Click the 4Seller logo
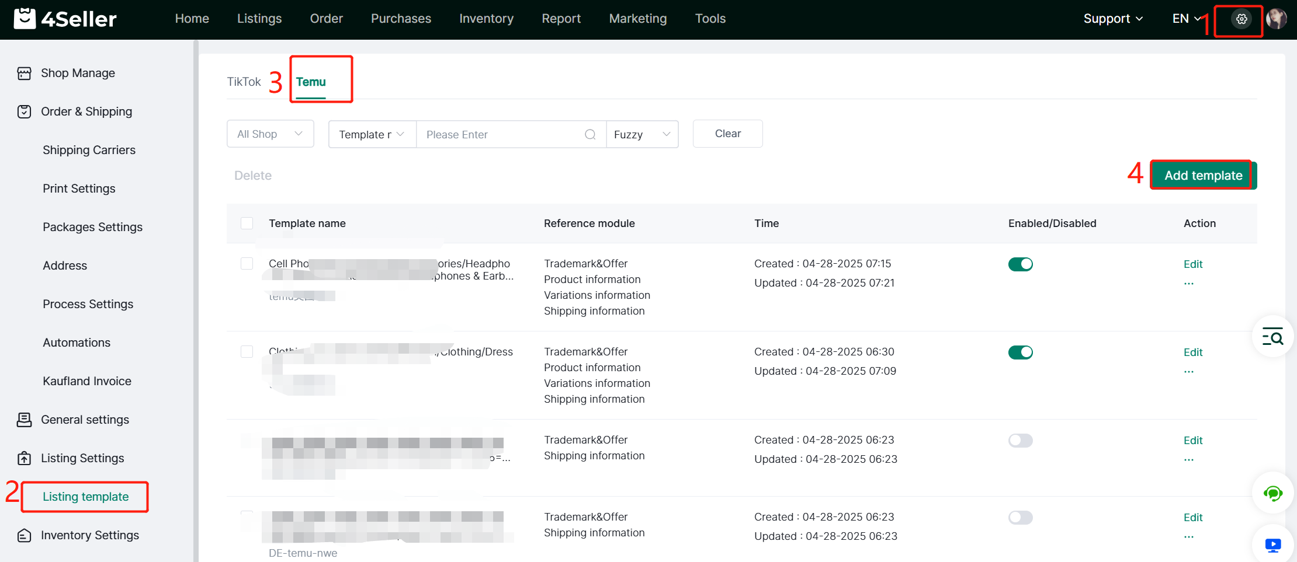Screen dimensions: 1297x562 pos(65,19)
